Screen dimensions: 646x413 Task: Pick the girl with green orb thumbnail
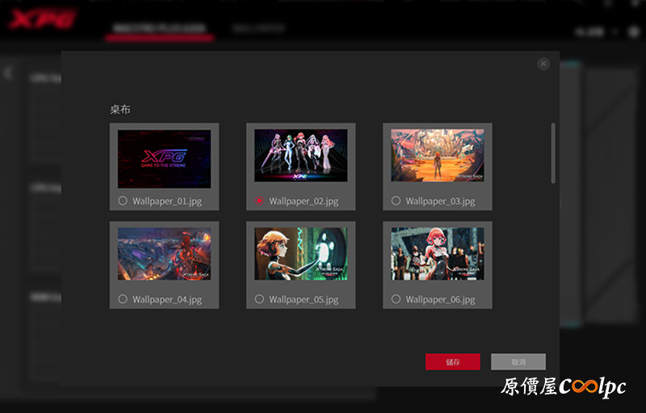point(300,253)
